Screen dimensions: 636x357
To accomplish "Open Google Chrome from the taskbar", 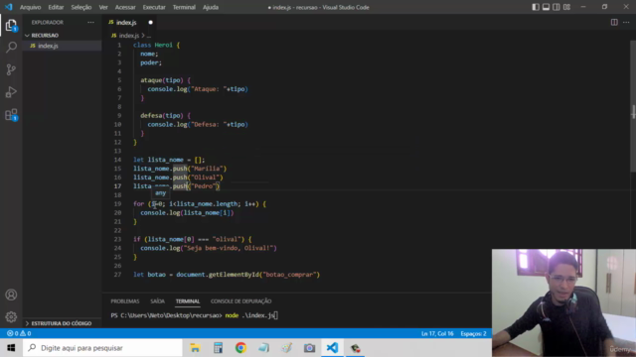I will (x=240, y=348).
